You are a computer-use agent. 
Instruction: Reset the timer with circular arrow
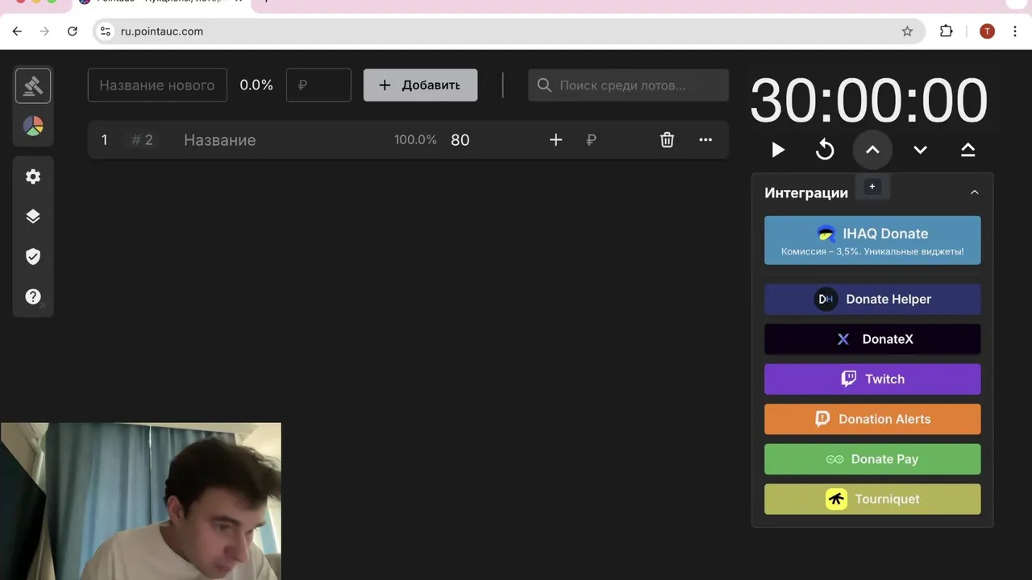(x=825, y=150)
